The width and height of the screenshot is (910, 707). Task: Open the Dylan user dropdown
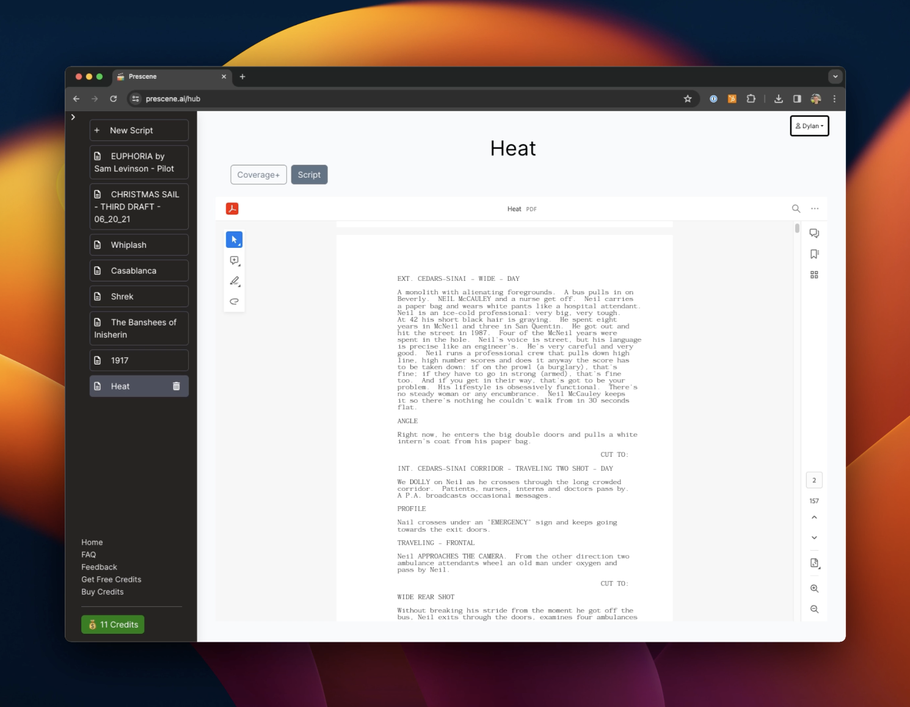tap(809, 126)
